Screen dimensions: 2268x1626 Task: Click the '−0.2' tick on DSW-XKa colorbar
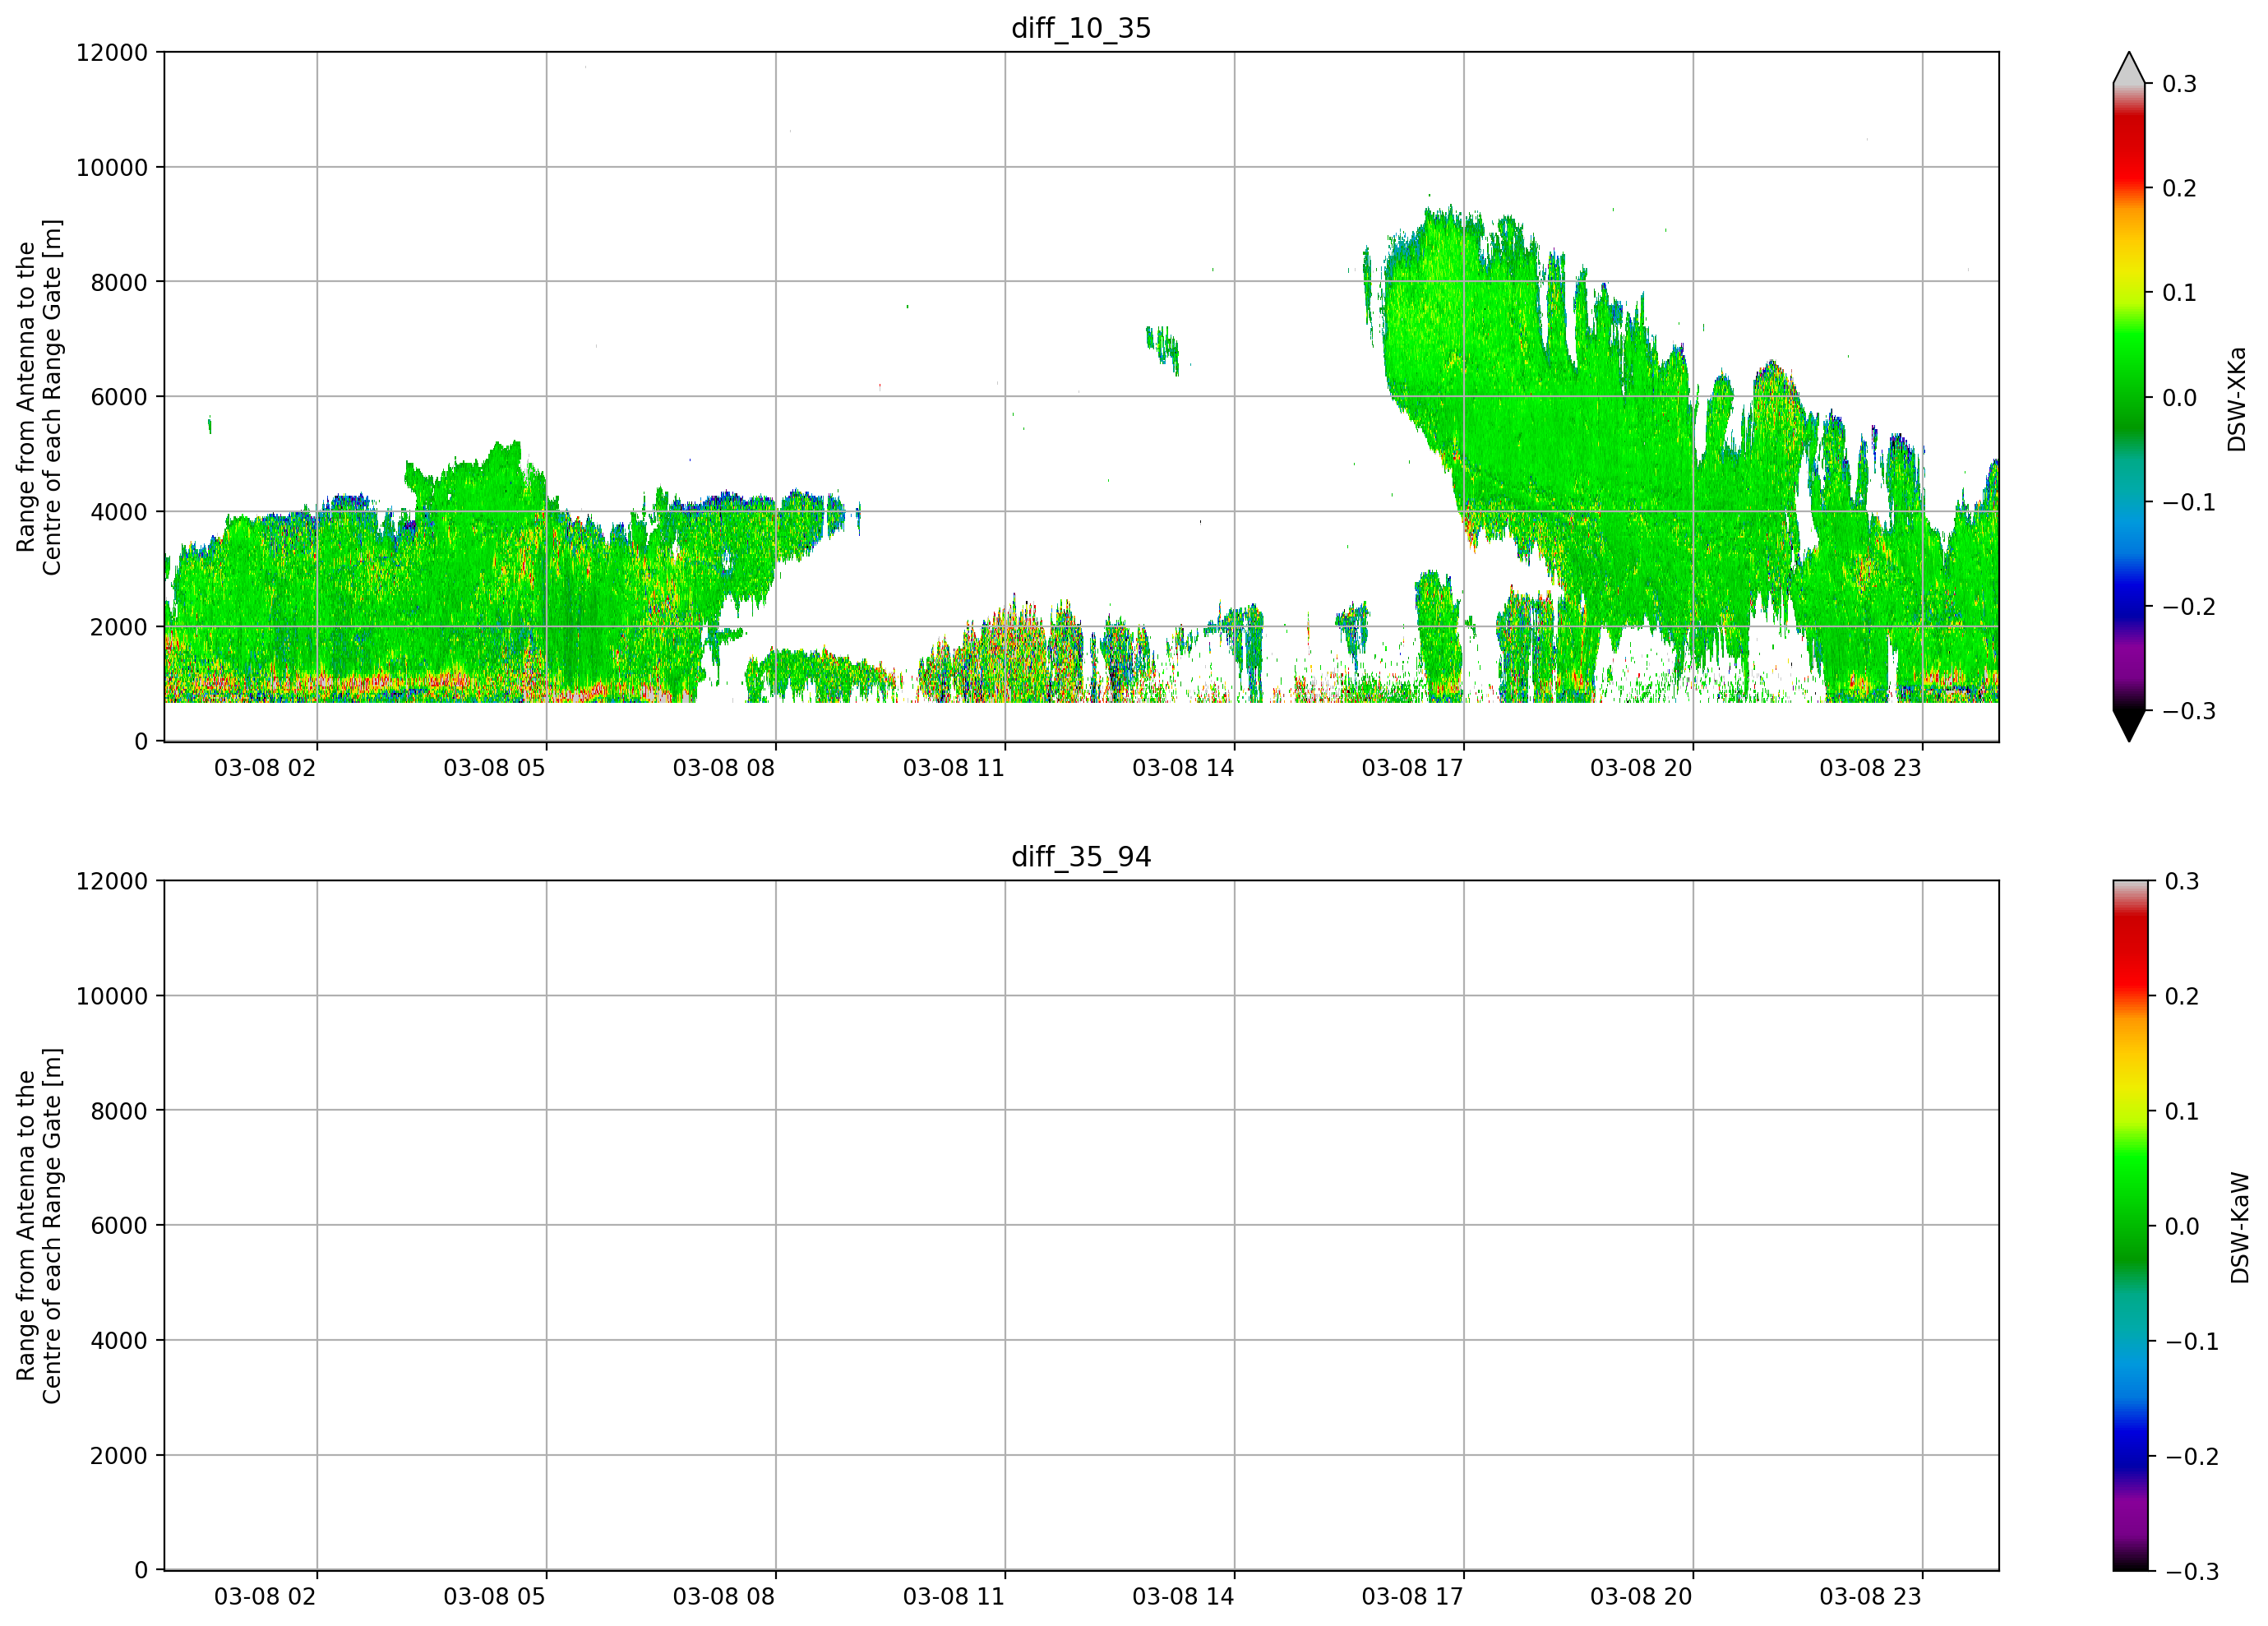click(x=2189, y=607)
